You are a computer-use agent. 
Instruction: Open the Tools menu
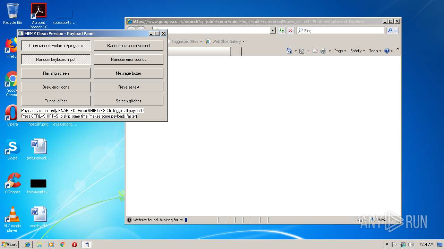point(375,51)
